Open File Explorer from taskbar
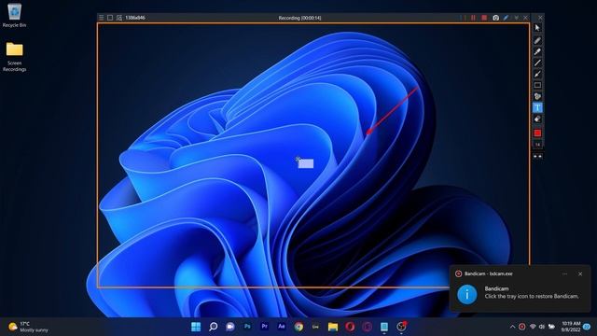 click(333, 327)
